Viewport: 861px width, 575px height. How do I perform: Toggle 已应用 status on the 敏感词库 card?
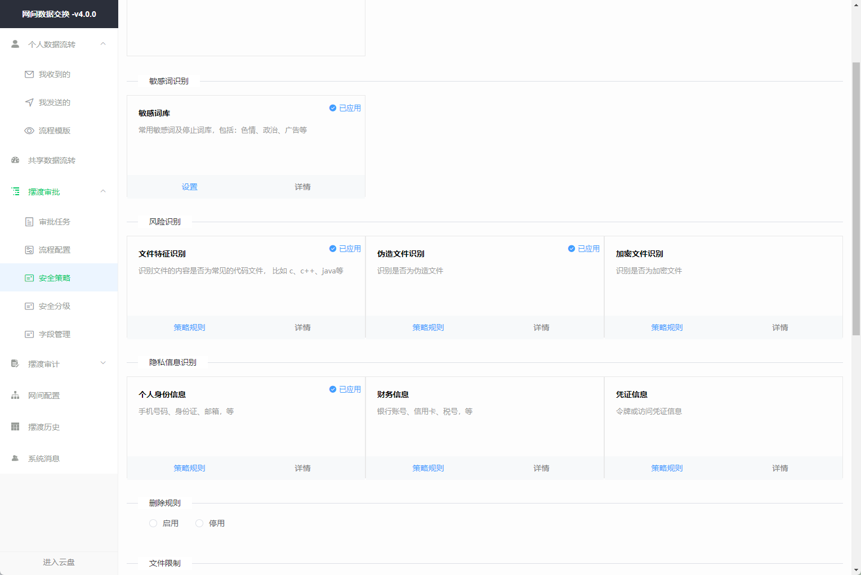click(345, 108)
